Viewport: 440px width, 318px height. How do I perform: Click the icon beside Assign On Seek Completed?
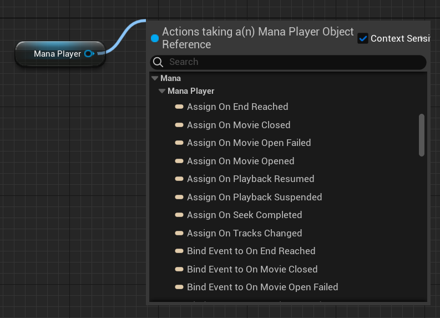tap(179, 215)
